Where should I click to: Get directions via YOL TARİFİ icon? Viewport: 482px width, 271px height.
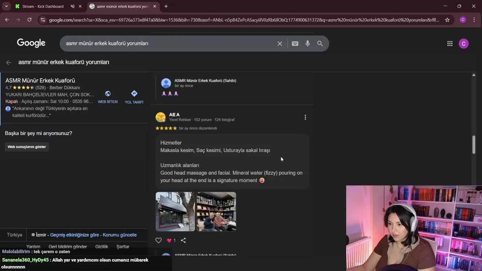coord(134,94)
